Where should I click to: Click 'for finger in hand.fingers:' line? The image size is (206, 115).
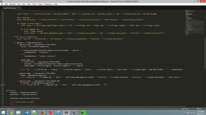[x=29, y=23]
